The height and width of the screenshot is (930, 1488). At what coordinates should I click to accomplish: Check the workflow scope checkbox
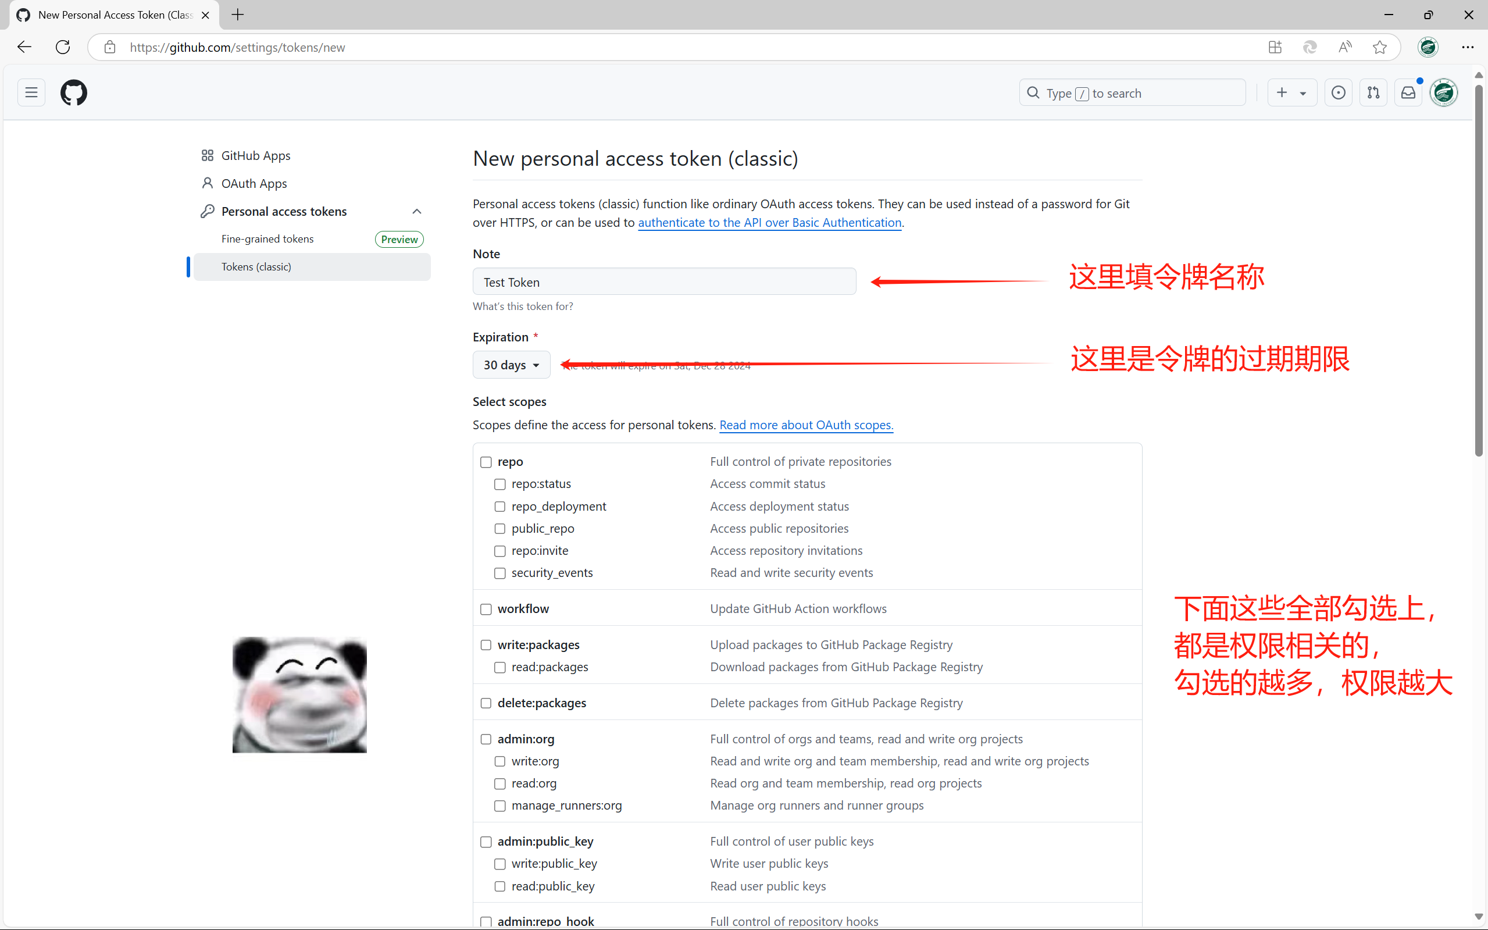click(x=486, y=609)
